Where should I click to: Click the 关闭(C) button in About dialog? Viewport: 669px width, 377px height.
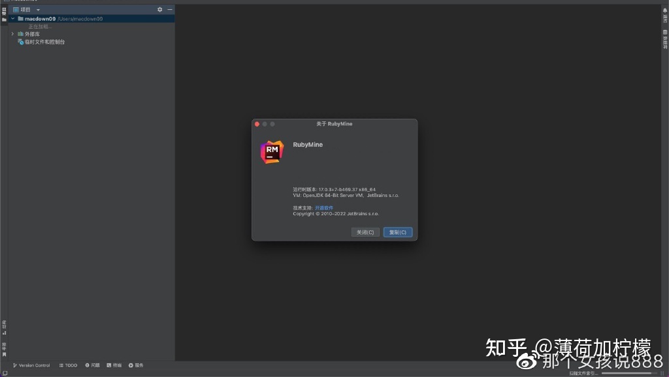365,232
